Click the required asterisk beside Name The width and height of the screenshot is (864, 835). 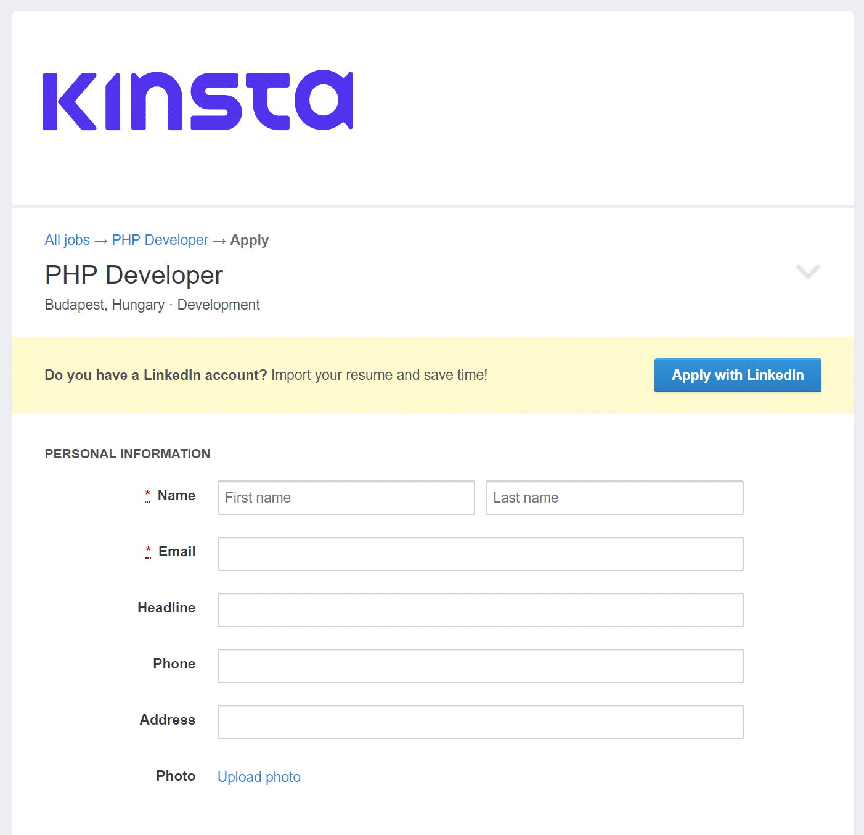[147, 494]
